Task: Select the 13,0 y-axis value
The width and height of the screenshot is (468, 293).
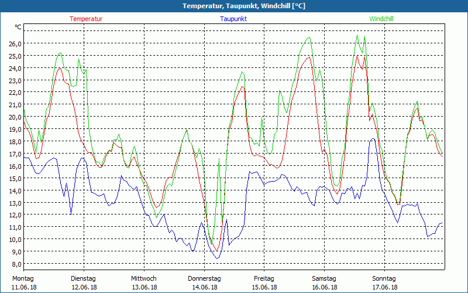Action: [x=15, y=203]
